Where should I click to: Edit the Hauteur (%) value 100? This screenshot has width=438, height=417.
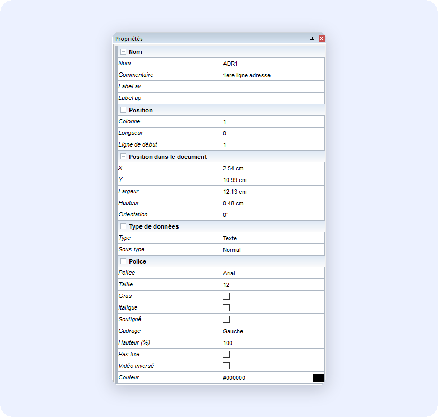point(272,343)
